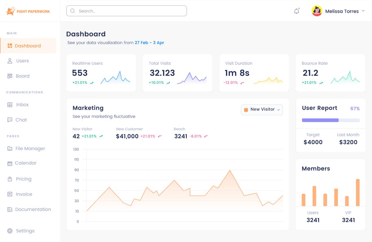Select Dashboard in the sidebar
The width and height of the screenshot is (372, 242).
click(28, 46)
